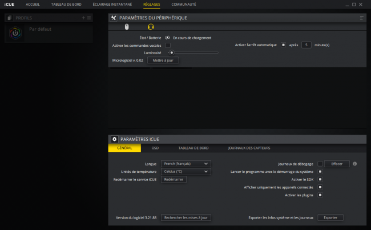Screen dimensions: 371x230
Task: Switch to the OSD tab
Action: click(155, 148)
